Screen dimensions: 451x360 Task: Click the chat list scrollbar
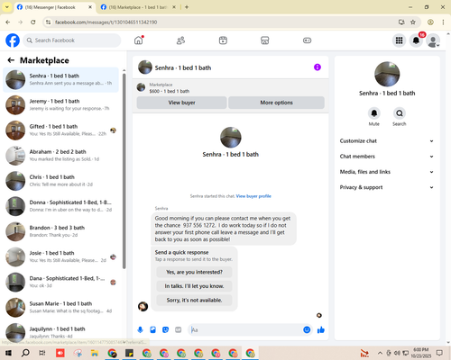click(x=124, y=171)
